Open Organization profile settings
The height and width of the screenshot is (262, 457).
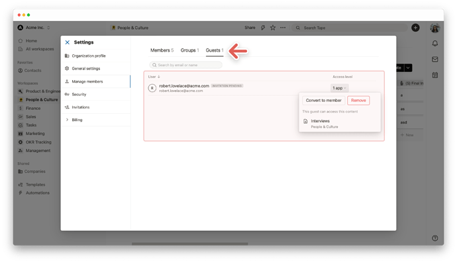click(x=96, y=56)
